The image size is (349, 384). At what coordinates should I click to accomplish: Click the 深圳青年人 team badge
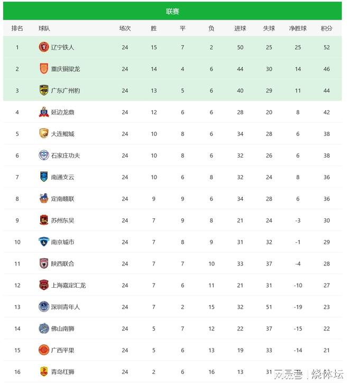[x=43, y=307]
